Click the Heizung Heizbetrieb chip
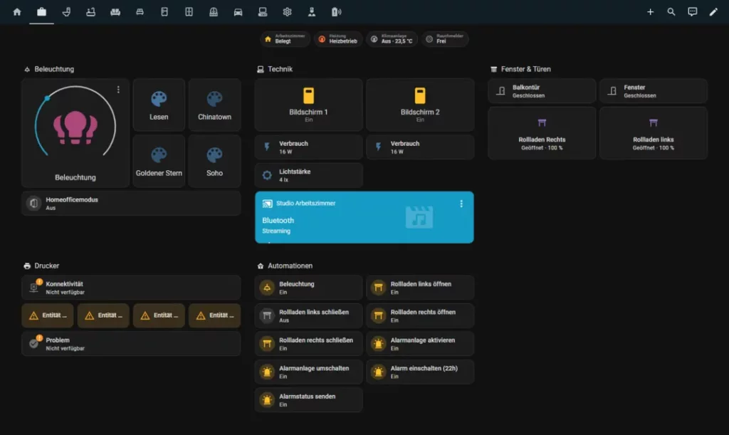The image size is (729, 435). 337,39
